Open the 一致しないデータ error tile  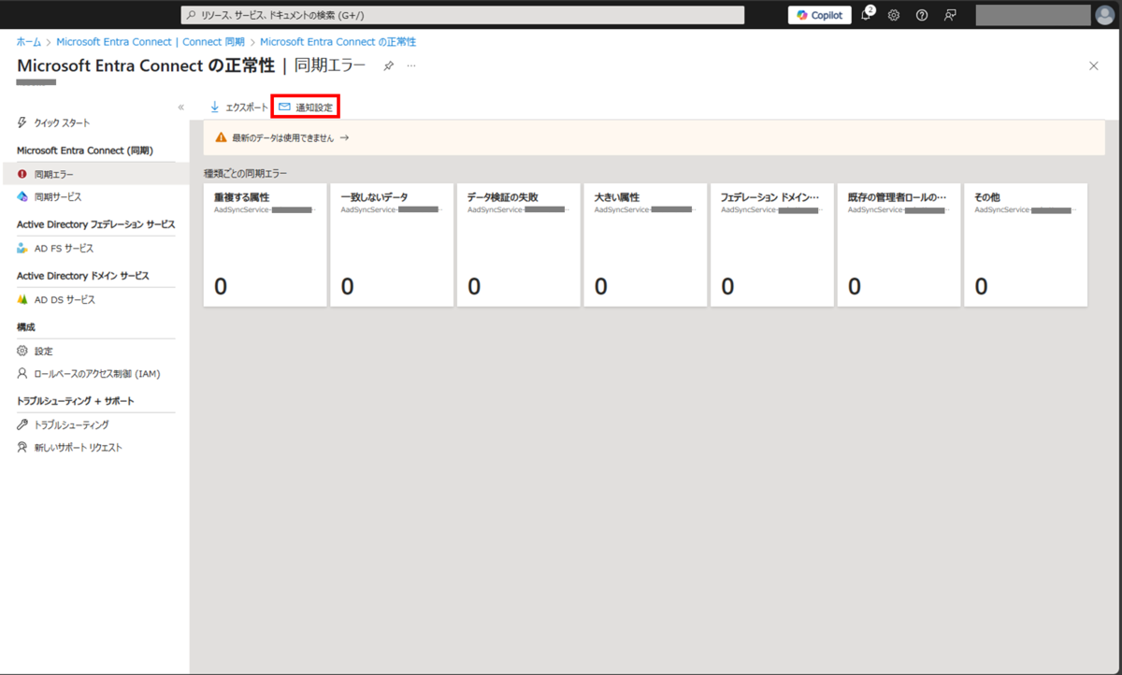point(392,245)
